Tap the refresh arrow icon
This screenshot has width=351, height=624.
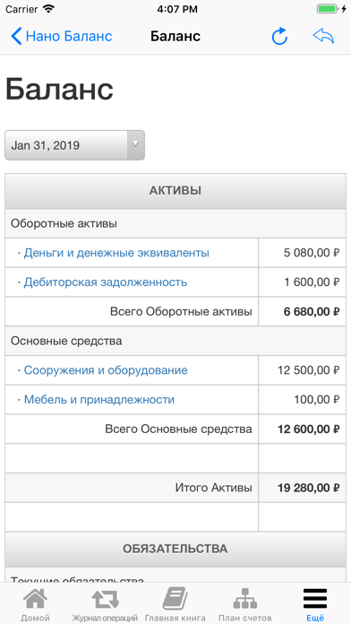[279, 36]
